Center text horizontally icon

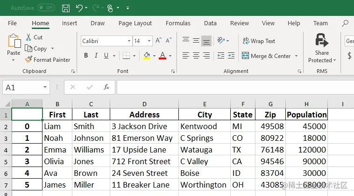pyautogui.click(x=196, y=55)
